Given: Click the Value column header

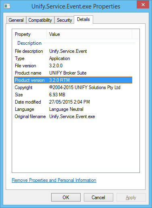Looking at the screenshot, I should click(x=89, y=34).
